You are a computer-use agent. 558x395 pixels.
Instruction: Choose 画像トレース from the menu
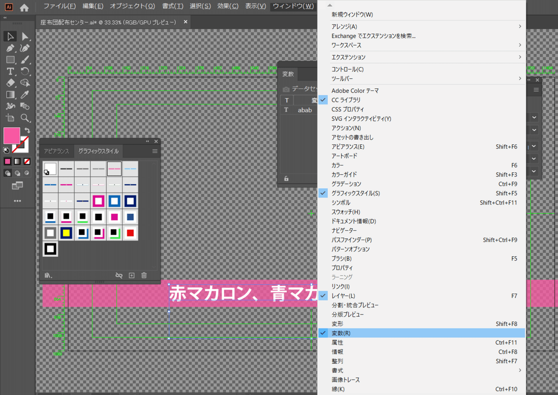click(x=421, y=380)
